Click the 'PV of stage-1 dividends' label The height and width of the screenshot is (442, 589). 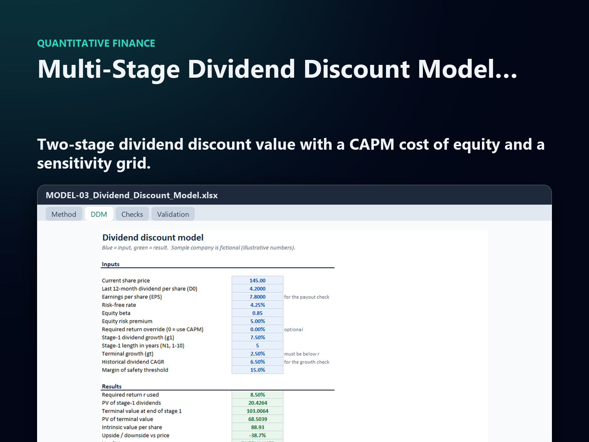[131, 403]
